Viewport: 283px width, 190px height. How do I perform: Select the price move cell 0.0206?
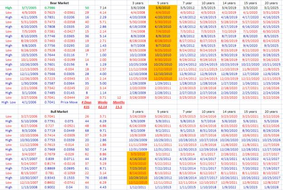(x=69, y=17)
